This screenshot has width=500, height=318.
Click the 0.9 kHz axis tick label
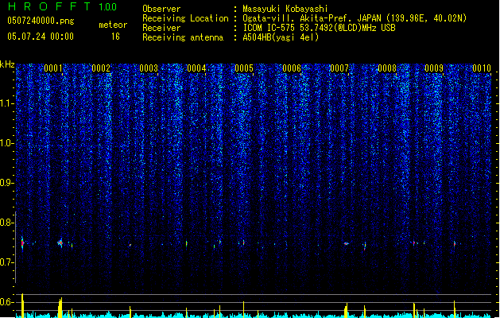(6, 183)
